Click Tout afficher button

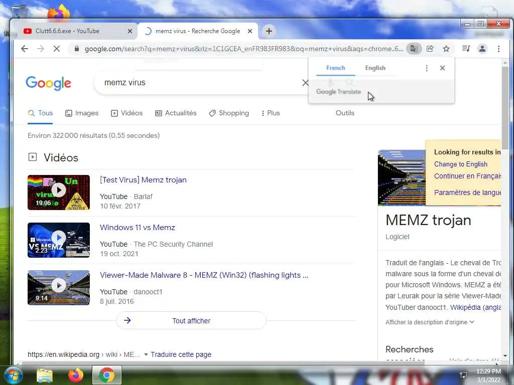click(191, 320)
